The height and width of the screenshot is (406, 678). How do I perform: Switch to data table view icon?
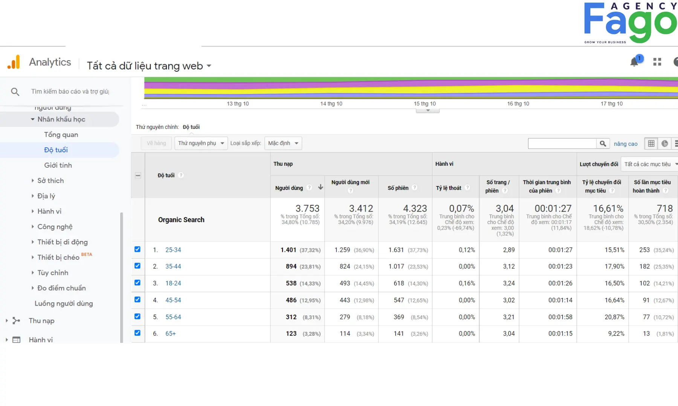tap(651, 144)
